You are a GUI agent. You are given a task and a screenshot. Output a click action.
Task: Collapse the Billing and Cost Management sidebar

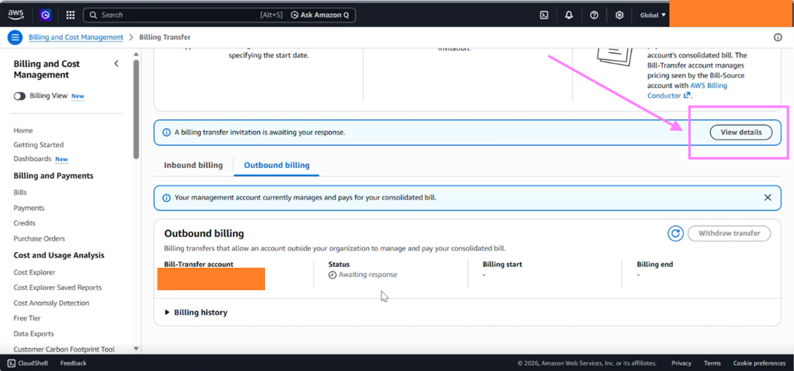(117, 64)
